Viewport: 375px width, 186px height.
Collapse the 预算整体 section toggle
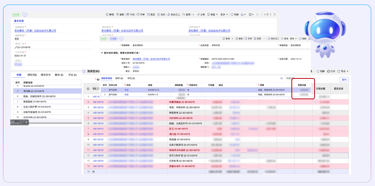coord(84,71)
